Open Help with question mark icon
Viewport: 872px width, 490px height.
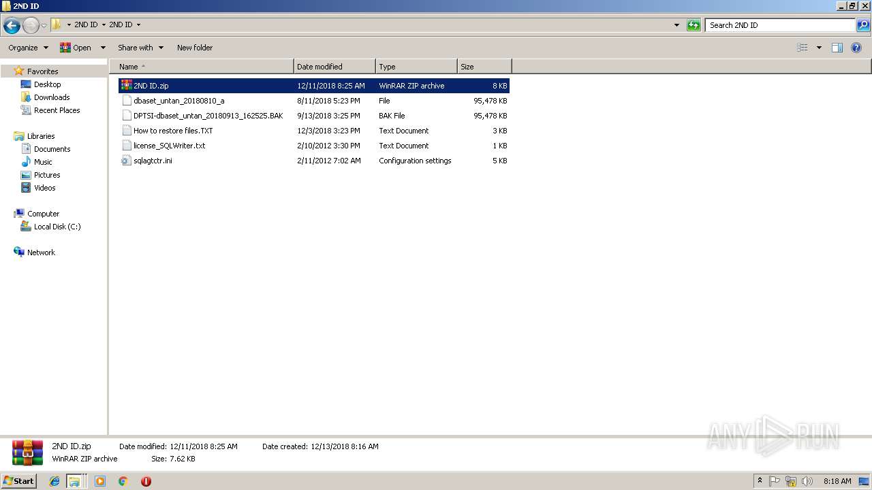(857, 48)
